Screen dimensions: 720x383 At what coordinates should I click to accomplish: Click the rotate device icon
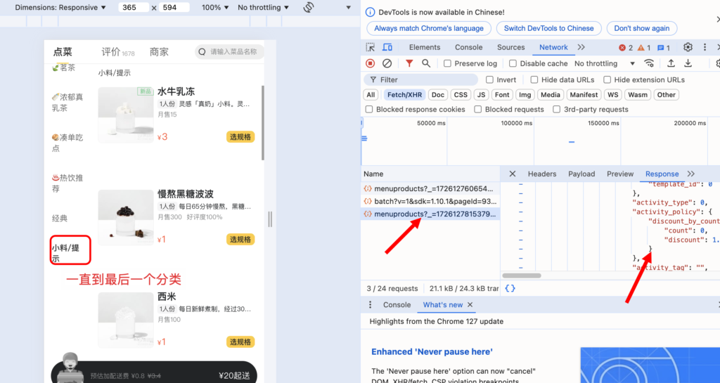coord(308,8)
